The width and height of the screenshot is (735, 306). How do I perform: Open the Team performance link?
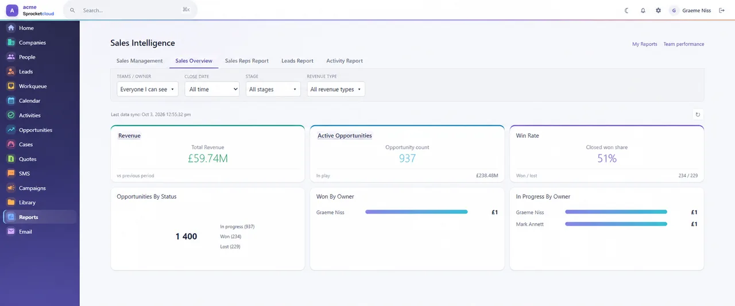tap(684, 44)
